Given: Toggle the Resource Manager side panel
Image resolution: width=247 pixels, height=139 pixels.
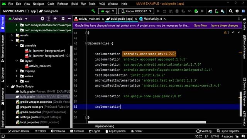Looking at the screenshot, I should pyautogui.click(x=3, y=49).
